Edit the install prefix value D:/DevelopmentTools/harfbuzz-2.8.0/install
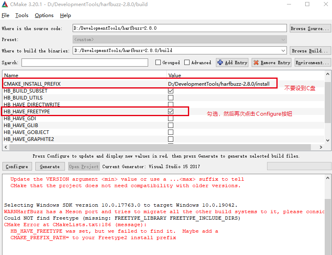The width and height of the screenshot is (332, 255). coord(218,84)
